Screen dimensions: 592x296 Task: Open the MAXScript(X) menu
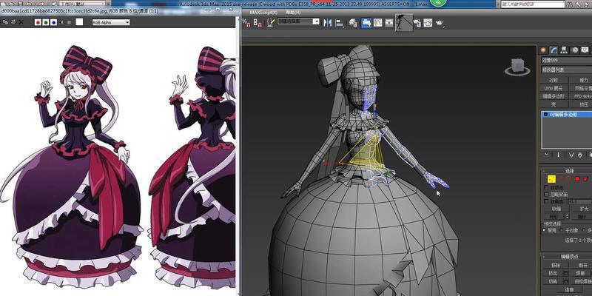(x=263, y=13)
